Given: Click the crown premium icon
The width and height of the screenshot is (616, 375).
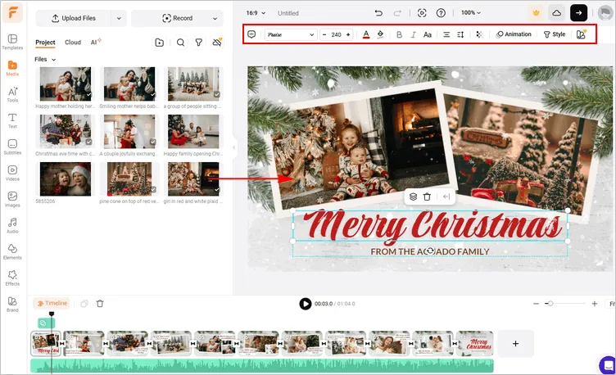Looking at the screenshot, I should coord(536,13).
